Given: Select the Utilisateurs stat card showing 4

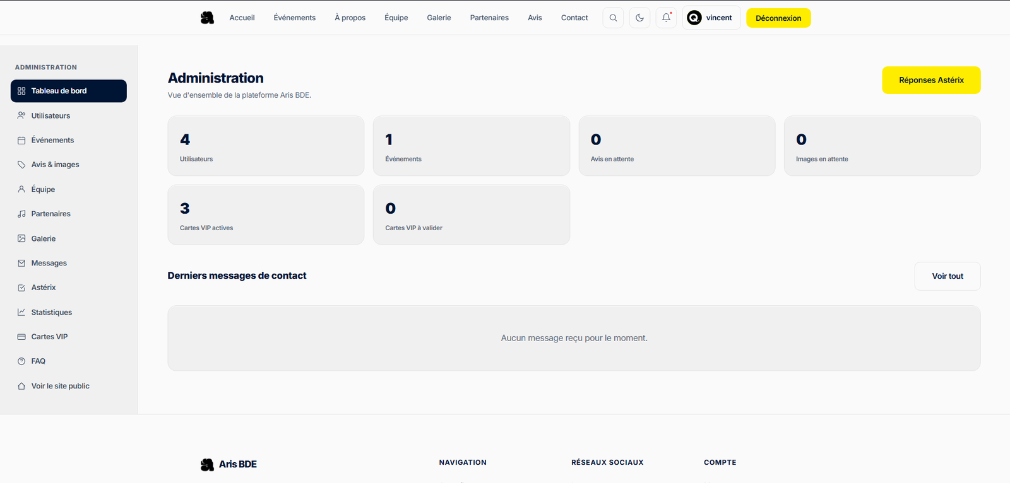Looking at the screenshot, I should [266, 146].
